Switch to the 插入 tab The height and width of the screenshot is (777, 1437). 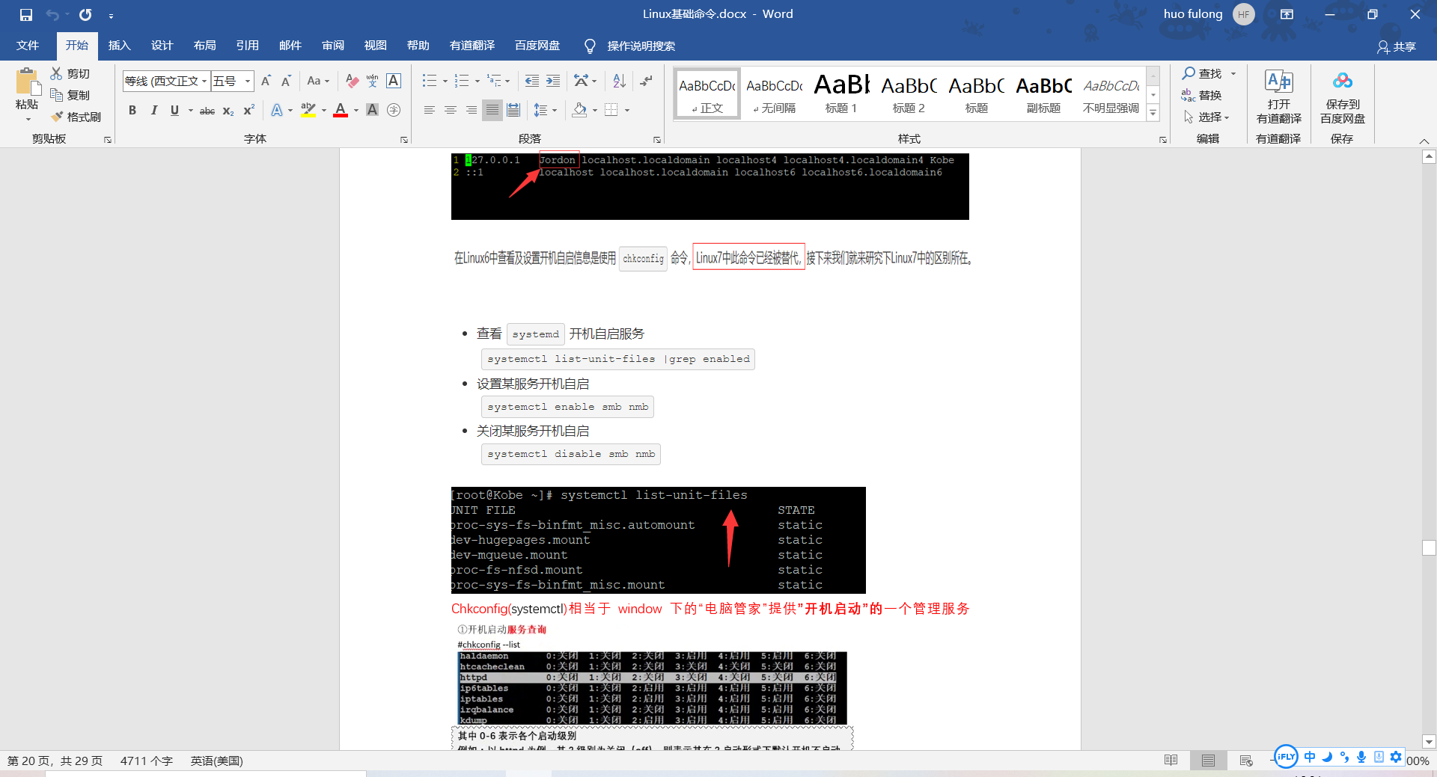point(119,46)
